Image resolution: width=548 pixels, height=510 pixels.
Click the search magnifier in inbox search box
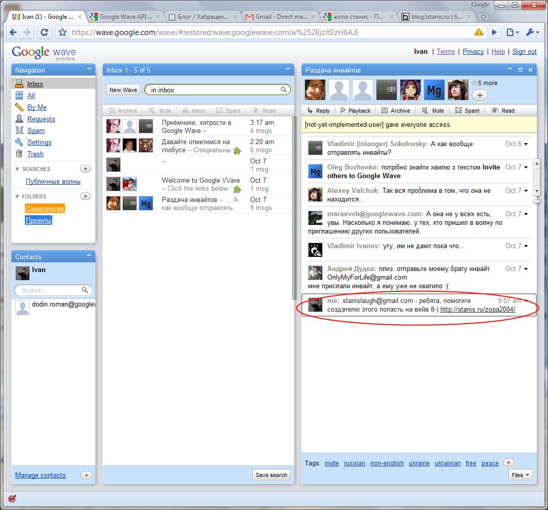coord(284,90)
